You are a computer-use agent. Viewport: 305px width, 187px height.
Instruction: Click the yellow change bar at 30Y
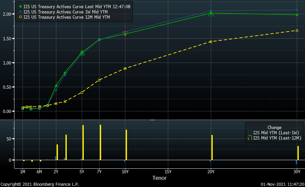(x=298, y=153)
